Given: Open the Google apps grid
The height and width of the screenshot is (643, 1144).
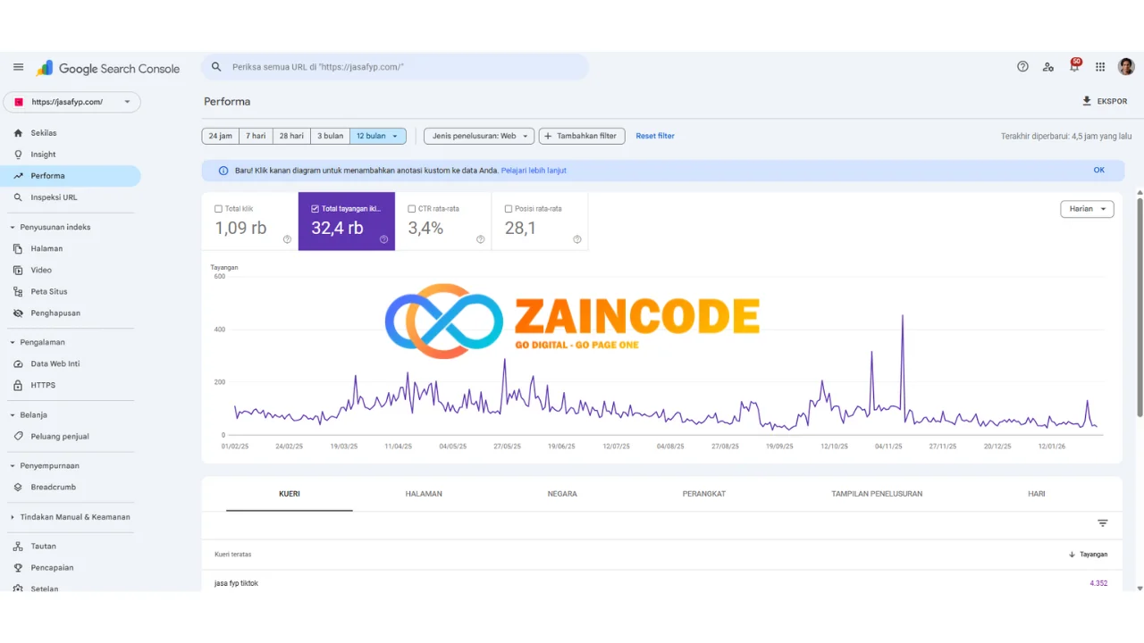Looking at the screenshot, I should pos(1100,67).
